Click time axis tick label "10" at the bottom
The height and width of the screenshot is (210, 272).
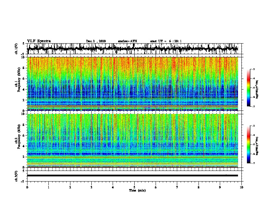[x=241, y=187]
